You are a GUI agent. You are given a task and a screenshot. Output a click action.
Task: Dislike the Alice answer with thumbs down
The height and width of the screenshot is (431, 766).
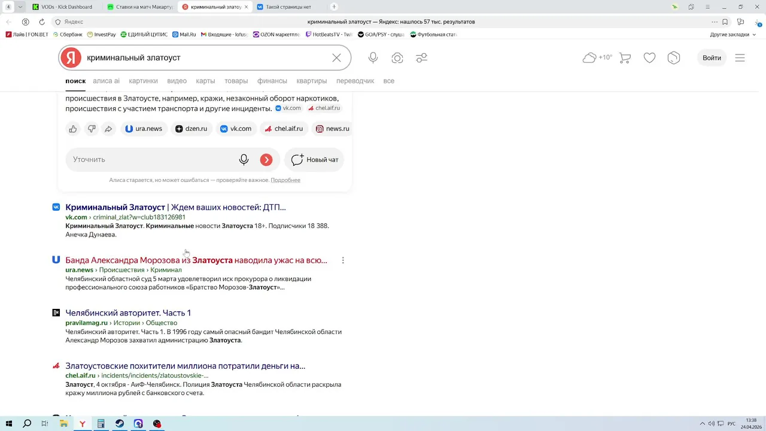tap(92, 129)
